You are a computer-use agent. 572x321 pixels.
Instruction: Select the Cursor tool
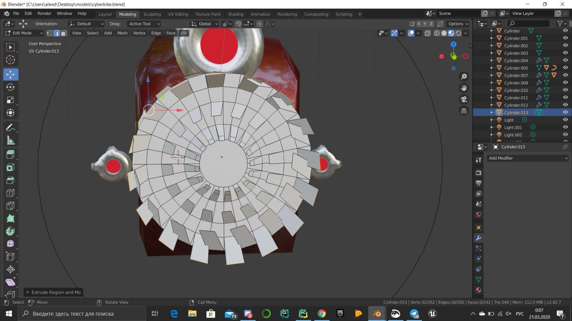coord(11,60)
